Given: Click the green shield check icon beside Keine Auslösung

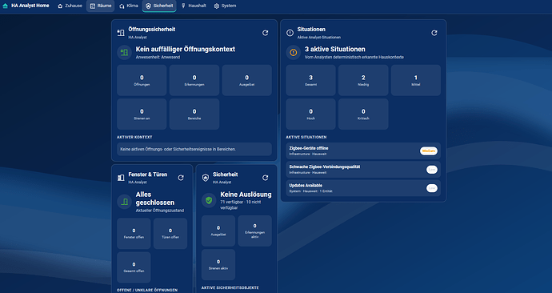Looking at the screenshot, I should click(209, 200).
